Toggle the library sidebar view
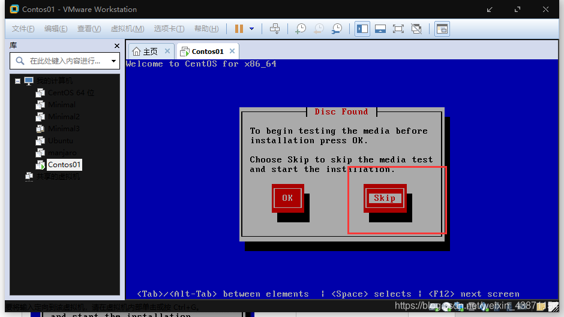Image resolution: width=564 pixels, height=317 pixels. point(362,29)
